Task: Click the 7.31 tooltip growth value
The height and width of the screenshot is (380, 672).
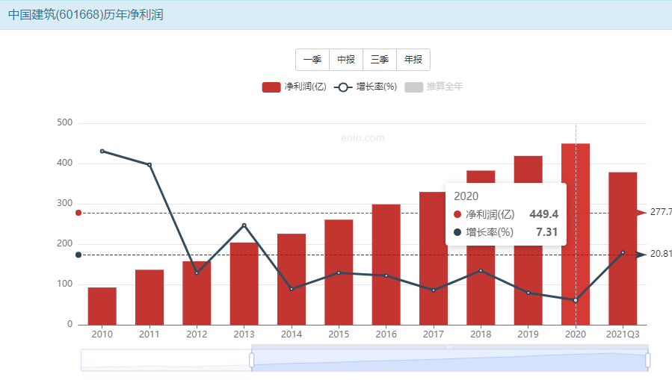Action: pyautogui.click(x=547, y=232)
